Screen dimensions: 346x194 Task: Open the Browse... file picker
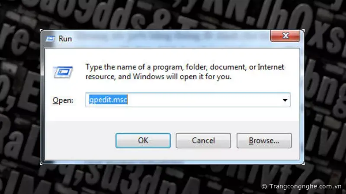(x=264, y=141)
